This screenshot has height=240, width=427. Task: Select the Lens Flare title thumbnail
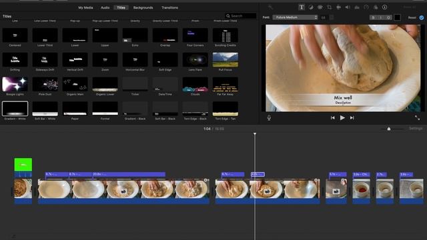coord(195,59)
